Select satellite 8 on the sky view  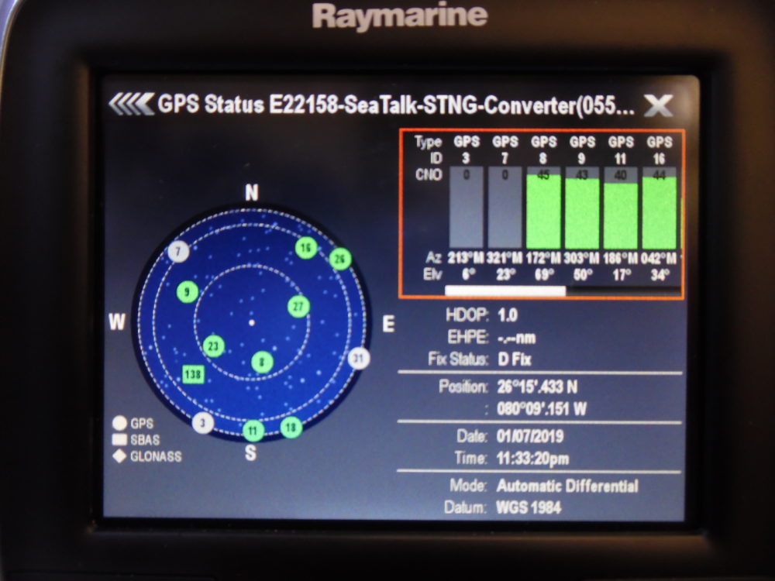(262, 362)
